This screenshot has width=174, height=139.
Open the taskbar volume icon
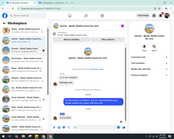[x=157, y=136]
